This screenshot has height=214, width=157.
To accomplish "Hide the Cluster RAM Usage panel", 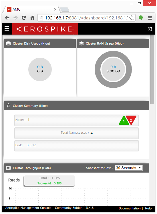I will (119, 43).
